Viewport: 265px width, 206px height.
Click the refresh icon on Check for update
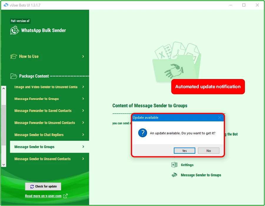click(32, 186)
